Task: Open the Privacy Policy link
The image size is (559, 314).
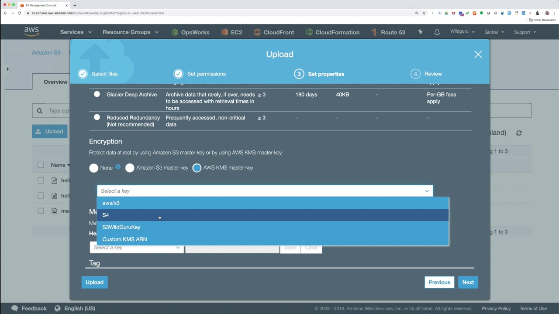Action: (496, 308)
